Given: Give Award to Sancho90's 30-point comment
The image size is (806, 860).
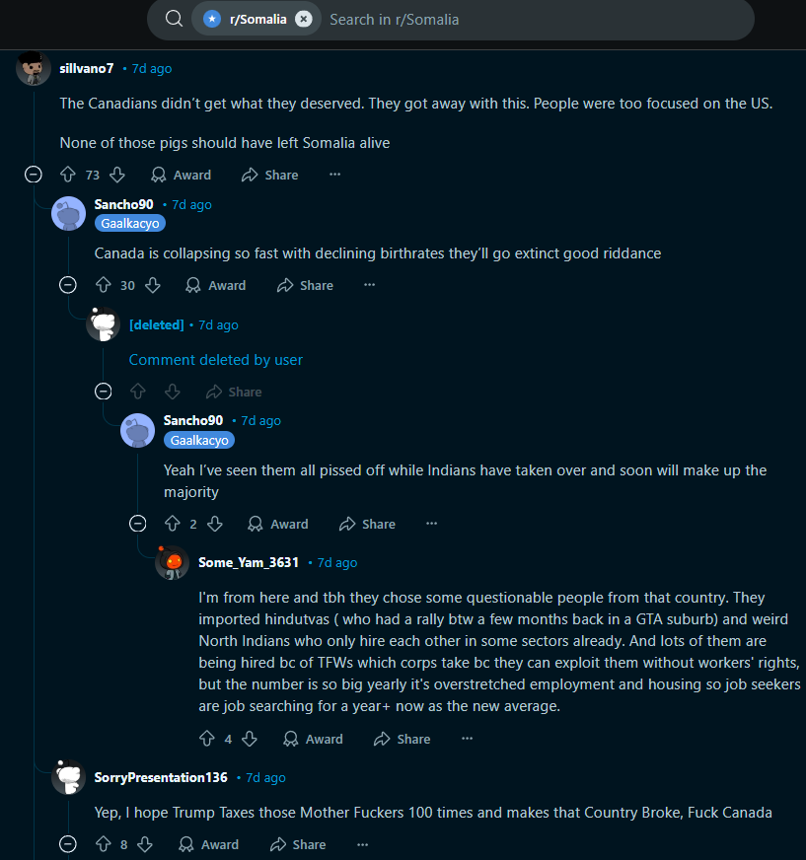Looking at the screenshot, I should pyautogui.click(x=216, y=285).
